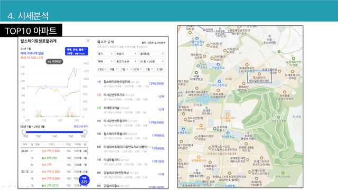338x190 pixels.
Task: Click the 거여역 subway station marker
Action: [x=204, y=30]
